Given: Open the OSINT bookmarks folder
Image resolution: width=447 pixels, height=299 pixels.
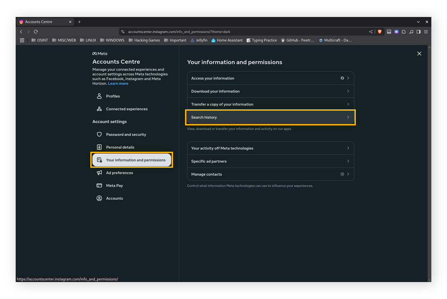Looking at the screenshot, I should (40, 41).
